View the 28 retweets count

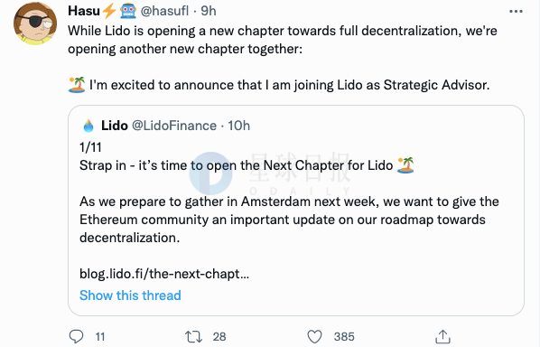coord(219,337)
